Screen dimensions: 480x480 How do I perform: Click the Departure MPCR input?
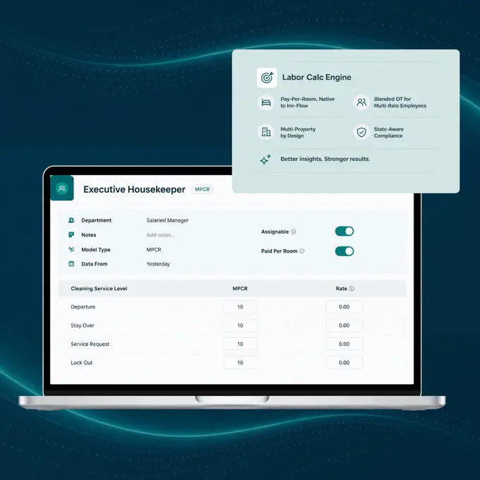coord(240,307)
